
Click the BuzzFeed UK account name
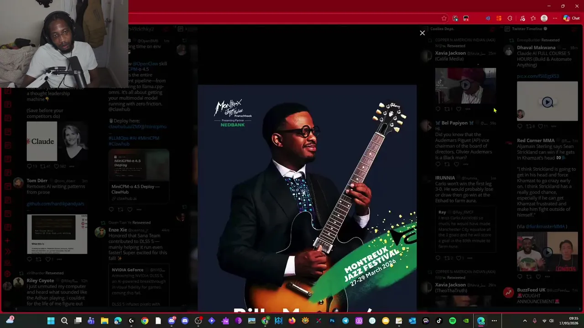point(531,290)
